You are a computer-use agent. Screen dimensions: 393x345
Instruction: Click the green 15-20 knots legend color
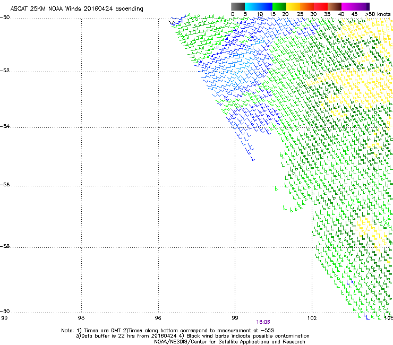click(x=279, y=6)
